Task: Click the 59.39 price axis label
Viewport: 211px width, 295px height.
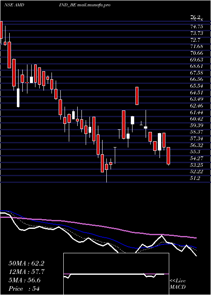Action: pyautogui.click(x=197, y=126)
